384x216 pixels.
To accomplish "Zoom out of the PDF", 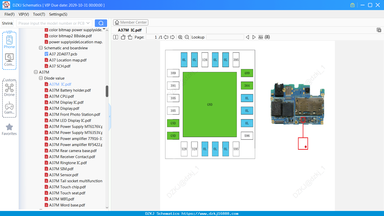I will tap(187, 37).
